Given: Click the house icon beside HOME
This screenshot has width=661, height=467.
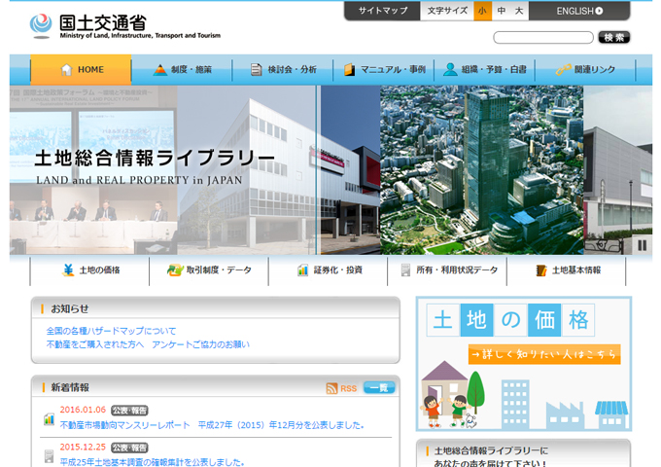Looking at the screenshot, I should click(66, 70).
